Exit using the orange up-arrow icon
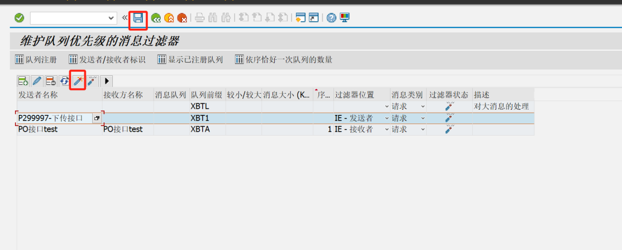The width and height of the screenshot is (622, 250). coord(169,18)
